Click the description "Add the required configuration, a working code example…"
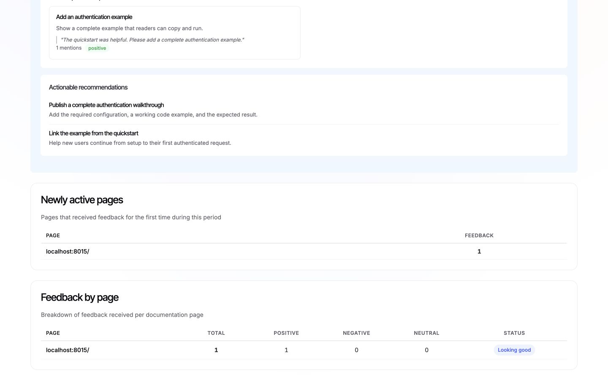The height and width of the screenshot is (380, 608). [x=153, y=115]
